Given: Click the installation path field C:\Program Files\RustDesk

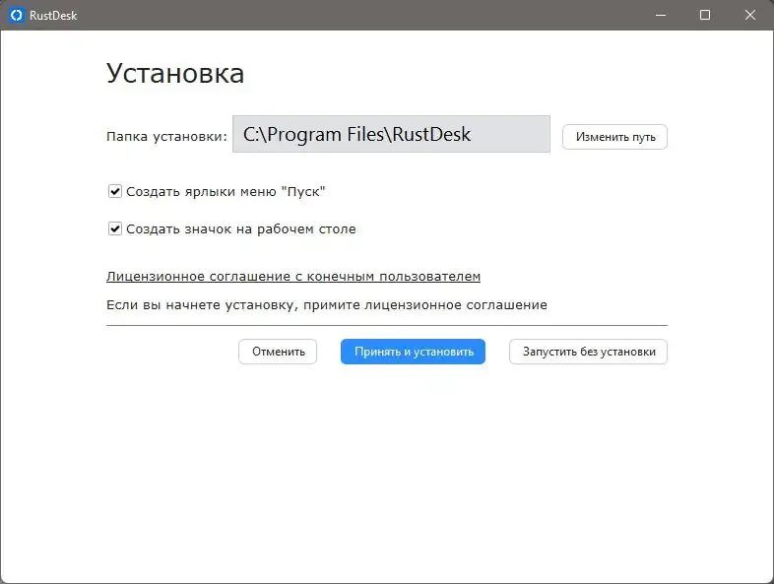Looking at the screenshot, I should [392, 134].
